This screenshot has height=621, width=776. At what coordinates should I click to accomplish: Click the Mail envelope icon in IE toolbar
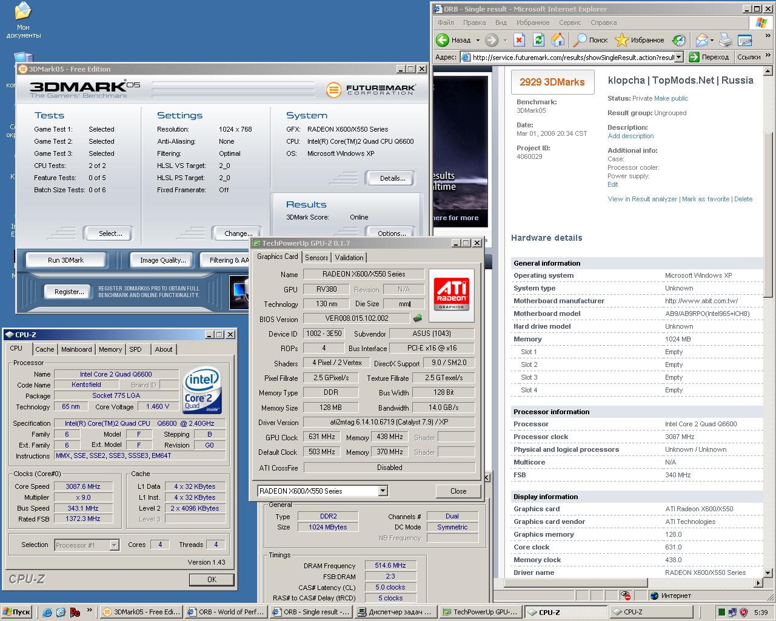702,40
